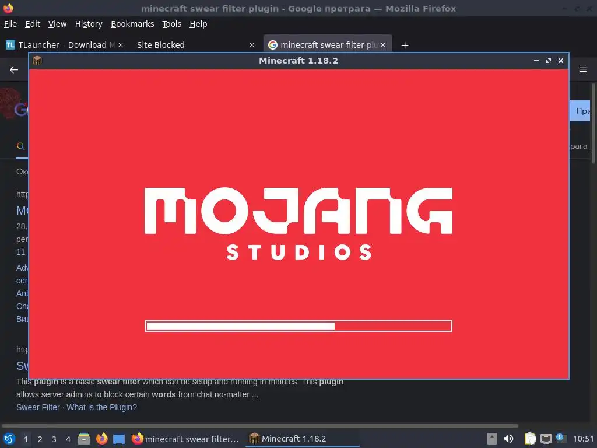Open the History menu in Firefox
This screenshot has height=448, width=597.
tap(89, 24)
